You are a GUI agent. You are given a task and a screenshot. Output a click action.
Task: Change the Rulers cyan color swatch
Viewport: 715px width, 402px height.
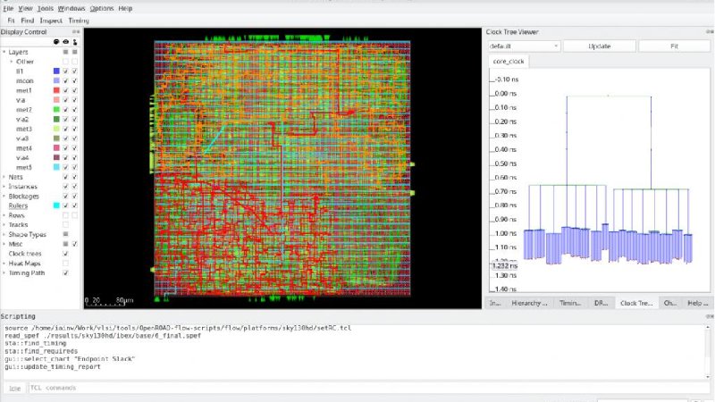click(56, 205)
